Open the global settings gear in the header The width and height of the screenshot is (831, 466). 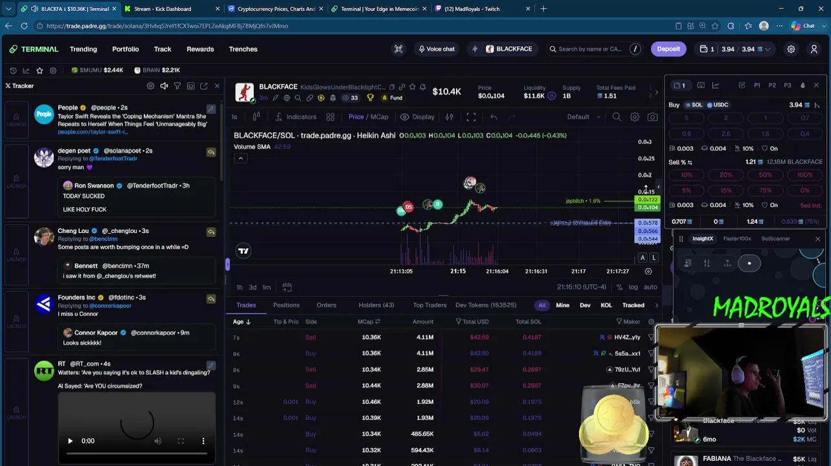791,49
